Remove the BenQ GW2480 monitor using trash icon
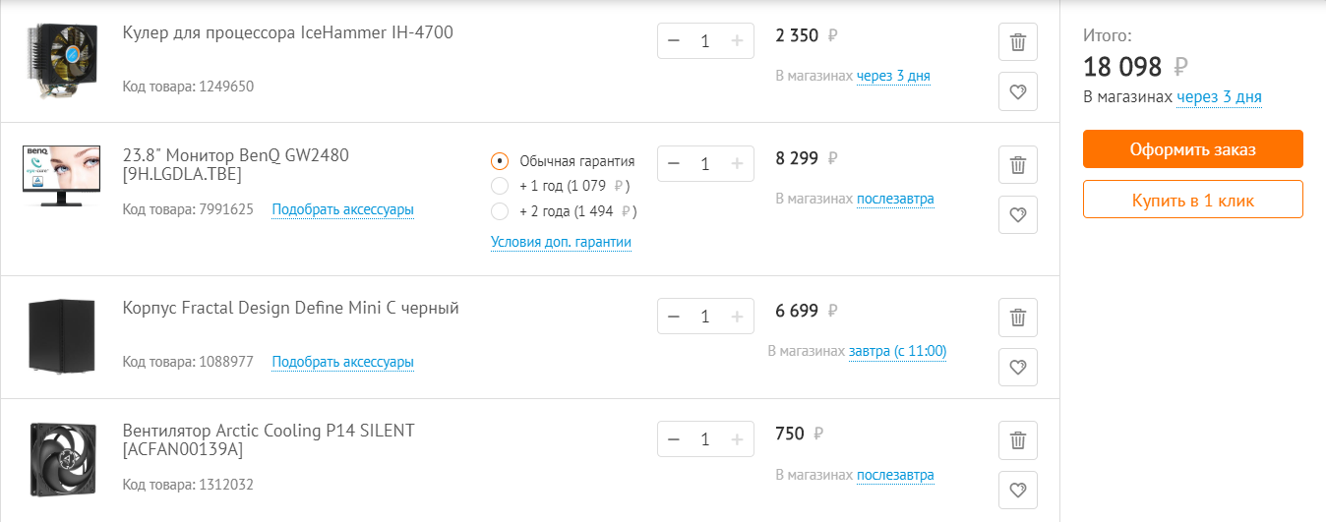This screenshot has height=522, width=1326. pos(1017,164)
